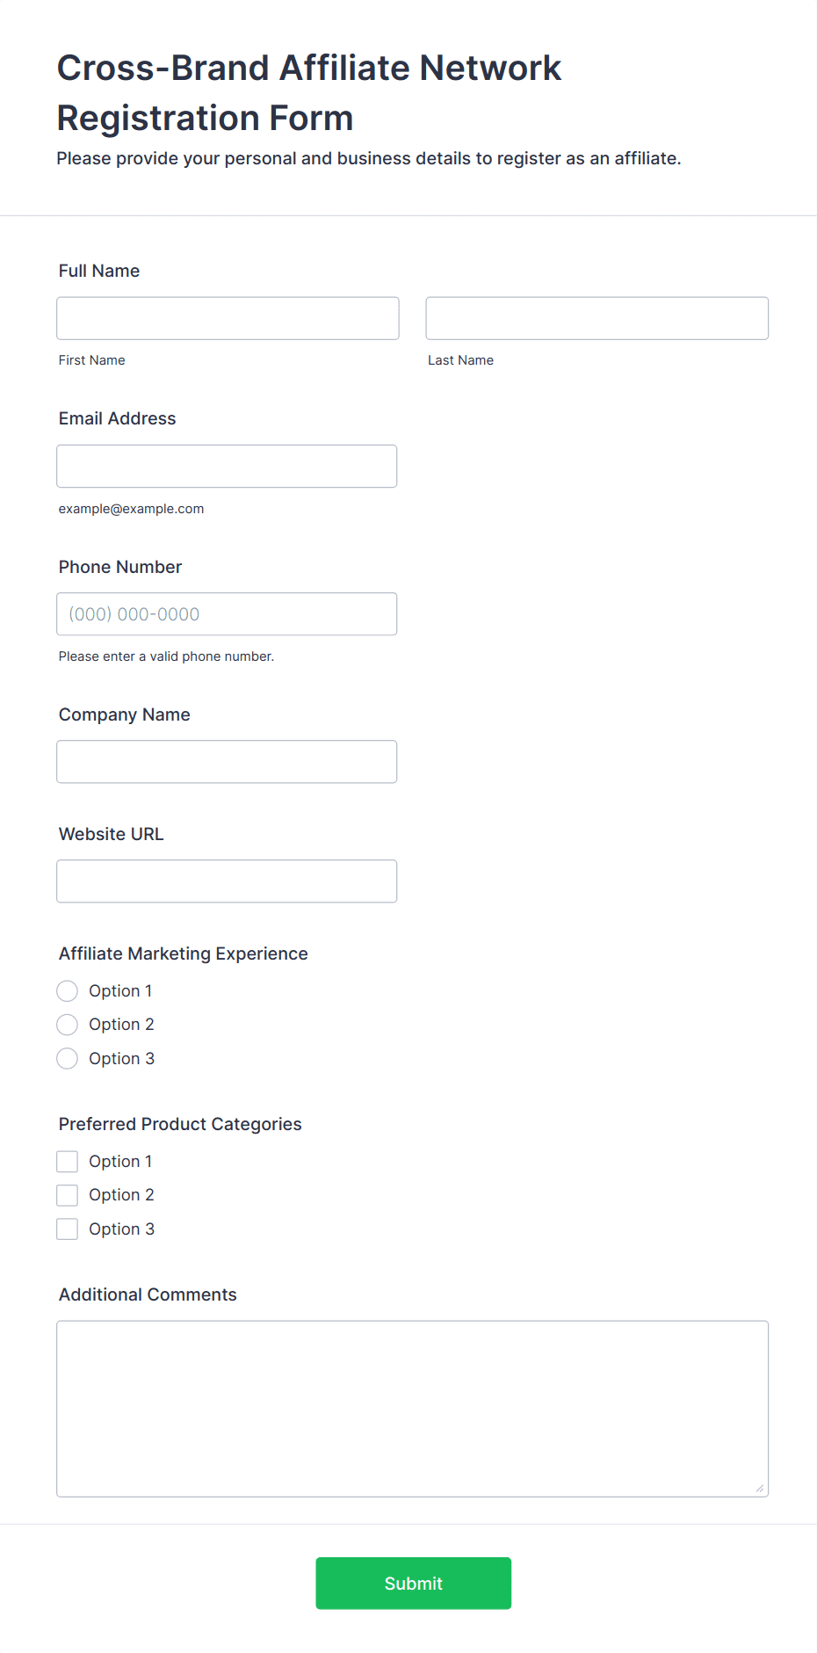This screenshot has width=817, height=1653.
Task: Enable Option 3 checkbox in Product Categories
Action: [68, 1229]
